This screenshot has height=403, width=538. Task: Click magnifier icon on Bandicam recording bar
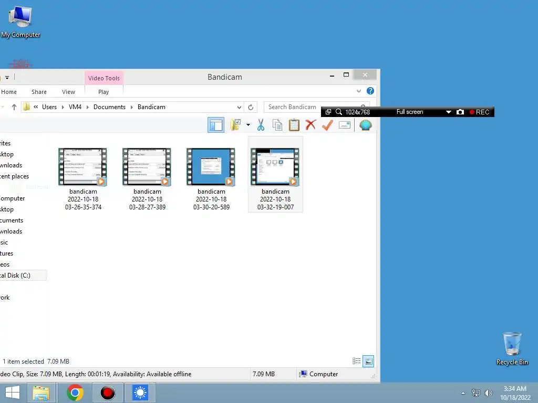339,112
